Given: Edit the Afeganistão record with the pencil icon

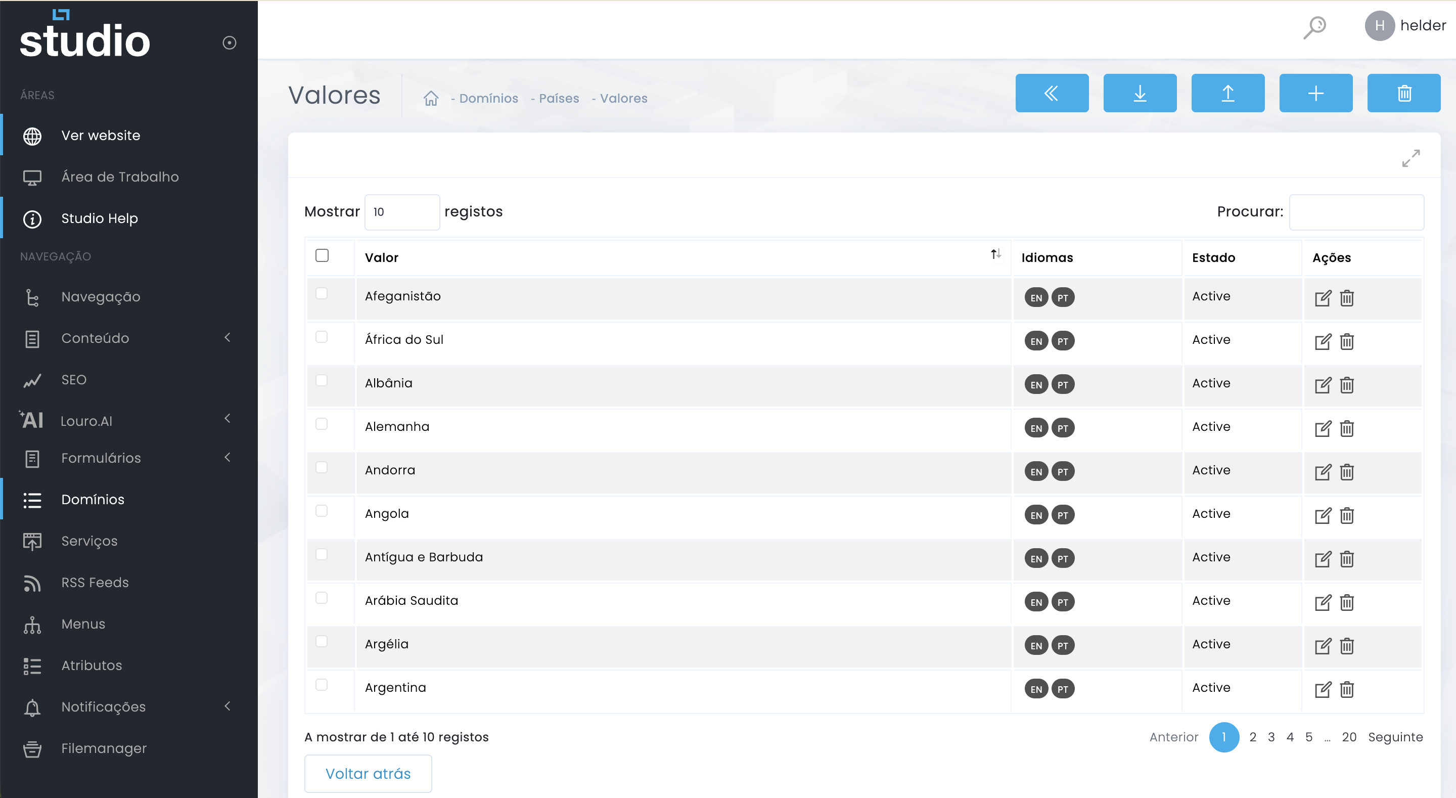Looking at the screenshot, I should point(1323,298).
